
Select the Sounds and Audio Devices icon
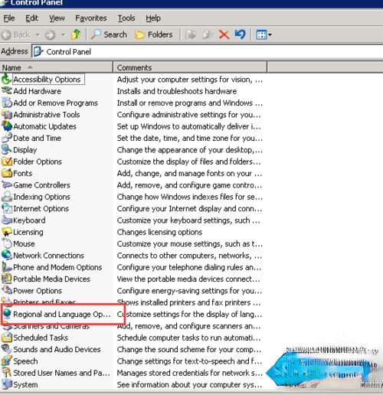[7, 349]
